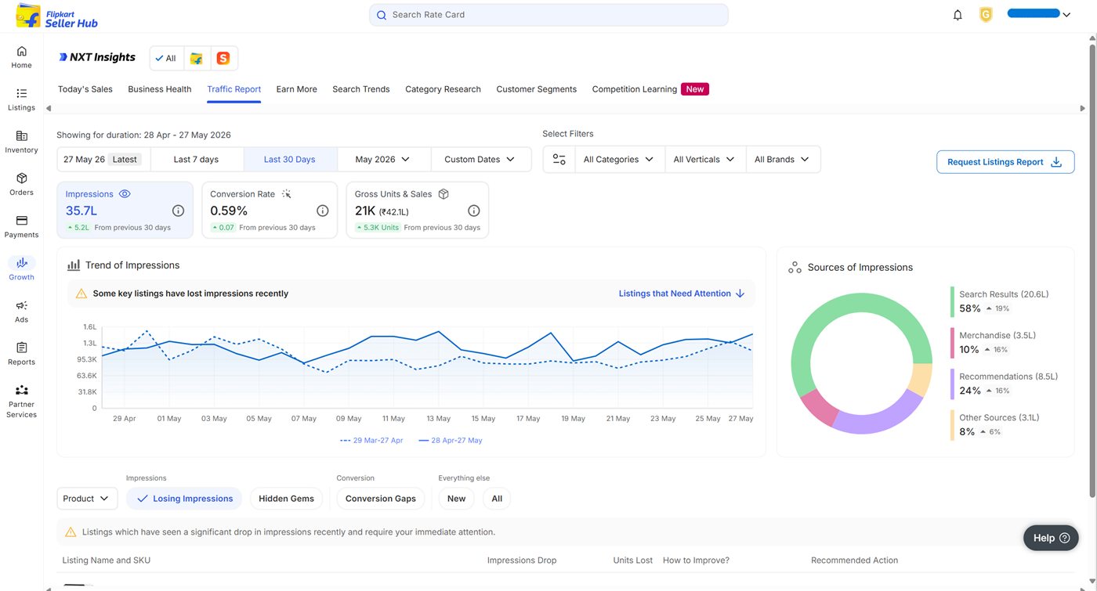
Task: Select the New filter chip
Action: coord(456,499)
